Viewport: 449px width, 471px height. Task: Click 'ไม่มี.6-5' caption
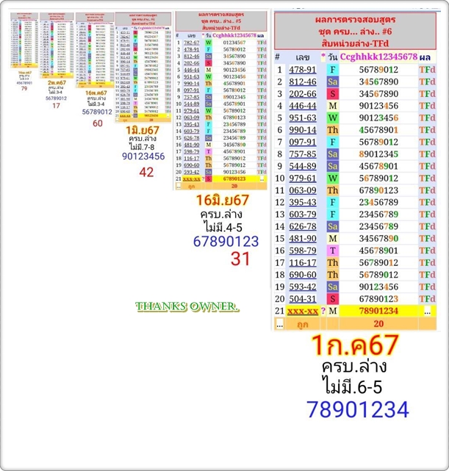point(352,387)
